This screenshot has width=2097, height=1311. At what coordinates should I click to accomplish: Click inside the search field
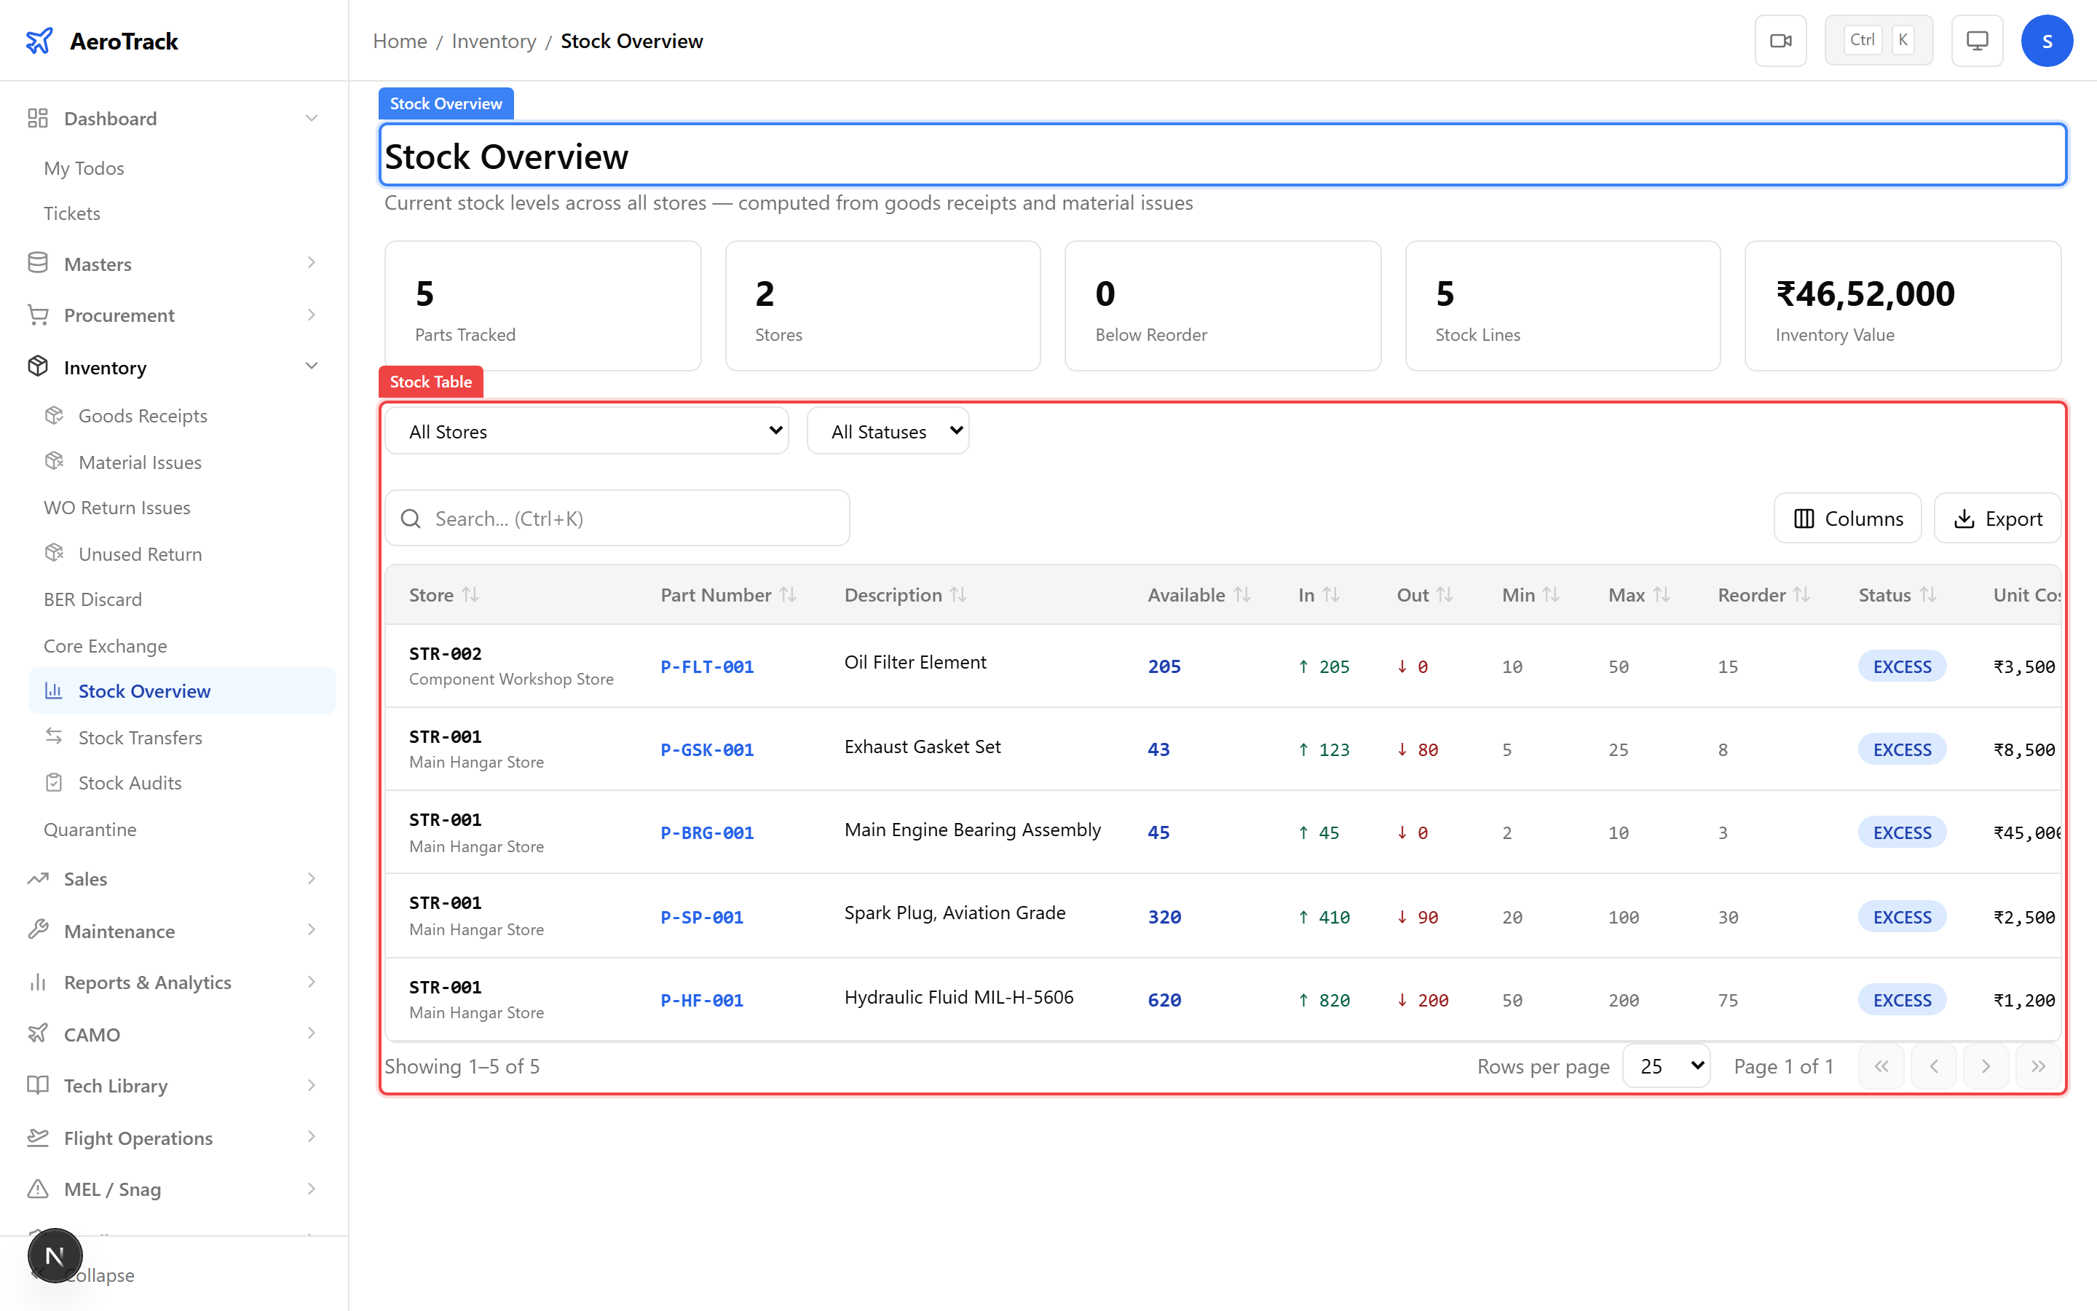[x=617, y=518]
